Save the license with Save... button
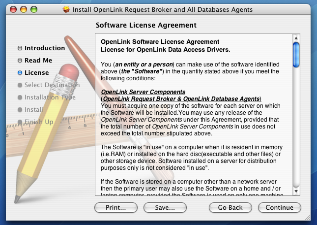Viewport: 317px width, 225px height. pos(165,208)
